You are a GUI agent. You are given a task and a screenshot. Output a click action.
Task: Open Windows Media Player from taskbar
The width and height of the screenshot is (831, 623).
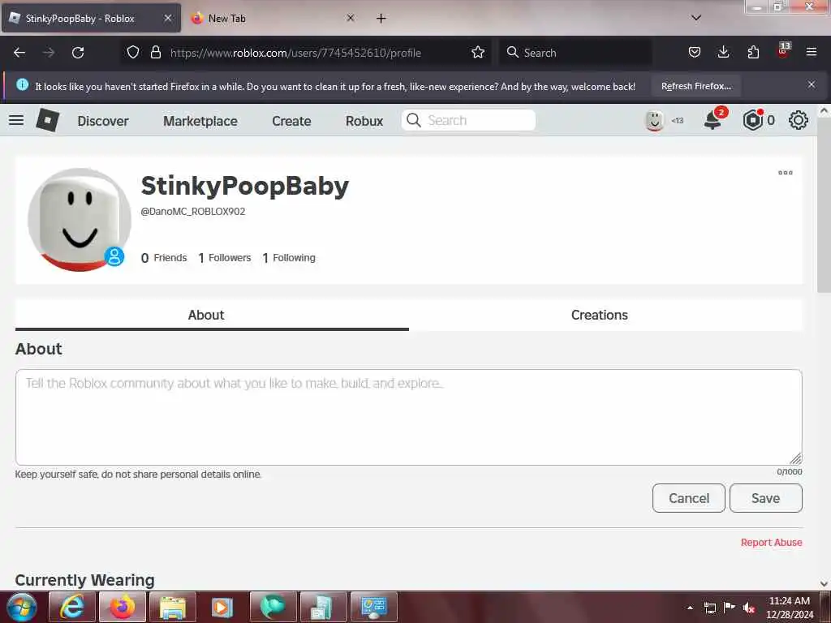[222, 607]
